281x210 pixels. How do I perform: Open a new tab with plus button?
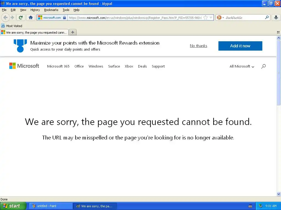[73, 32]
